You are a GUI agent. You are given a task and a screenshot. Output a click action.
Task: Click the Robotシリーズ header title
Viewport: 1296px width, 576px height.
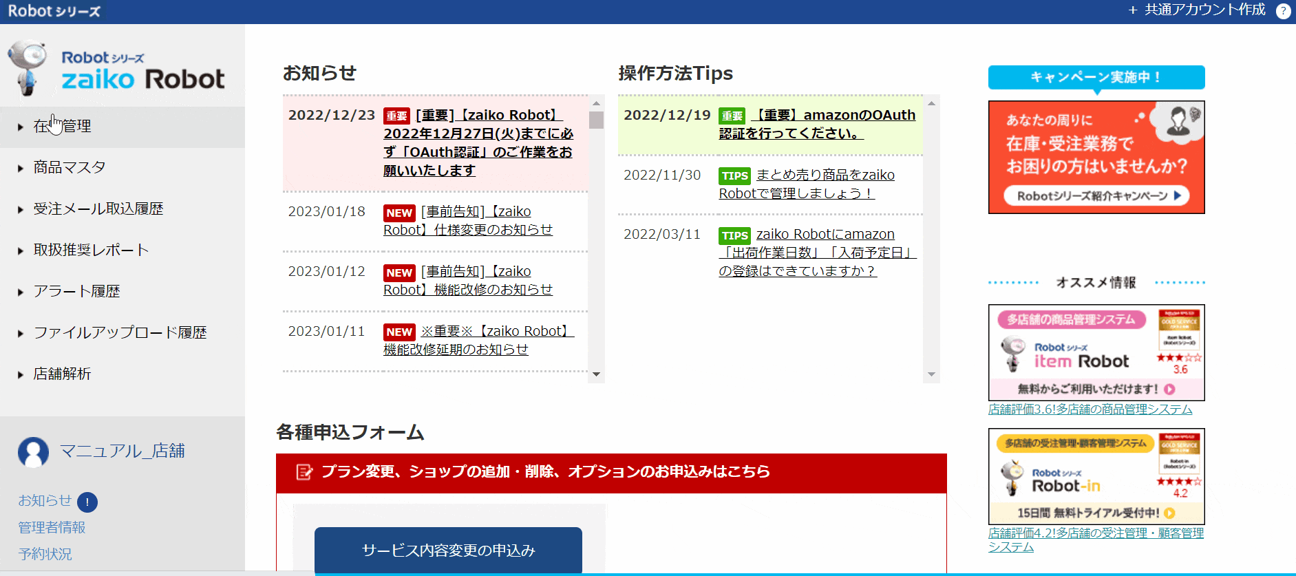54,11
